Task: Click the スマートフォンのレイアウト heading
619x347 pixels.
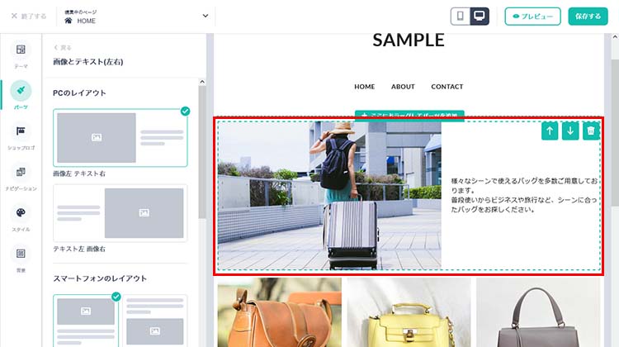Action: pos(100,278)
